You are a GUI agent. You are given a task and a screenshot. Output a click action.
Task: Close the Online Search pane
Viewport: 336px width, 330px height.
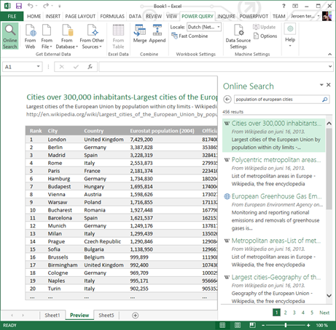coord(329,84)
